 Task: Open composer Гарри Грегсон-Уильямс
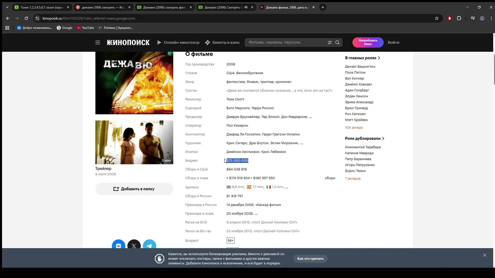[281, 134]
